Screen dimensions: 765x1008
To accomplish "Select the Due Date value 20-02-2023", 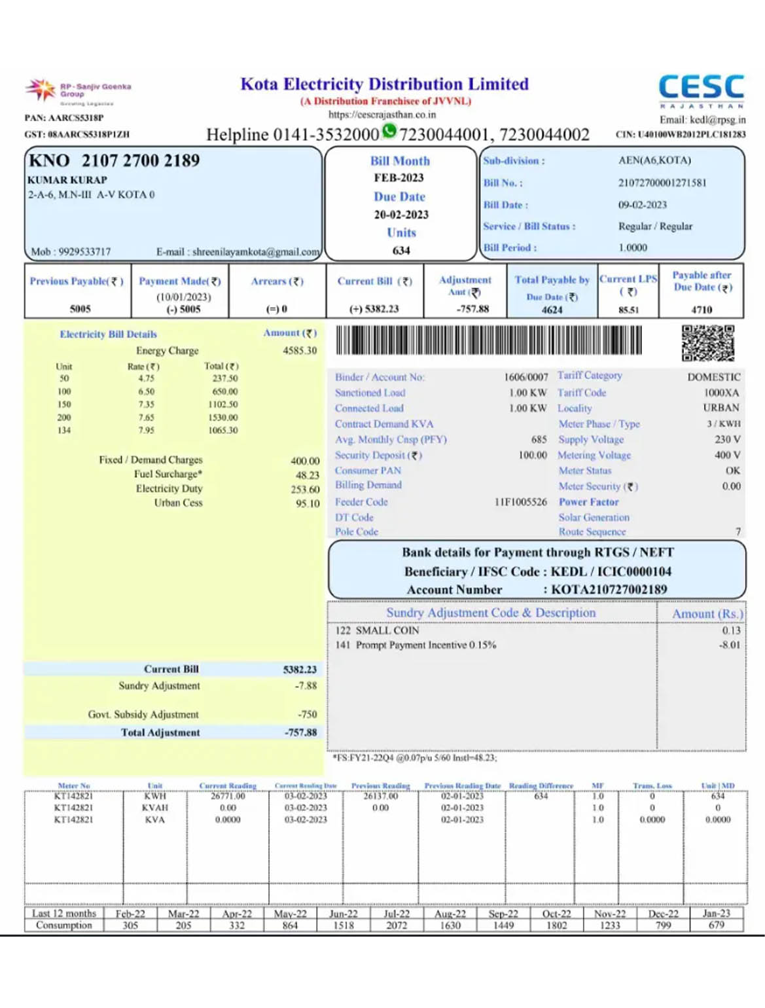I will pos(401,215).
